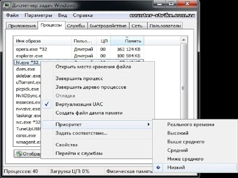Choose Открыть место хранения файла
This screenshot has width=238, height=178.
click(93, 66)
